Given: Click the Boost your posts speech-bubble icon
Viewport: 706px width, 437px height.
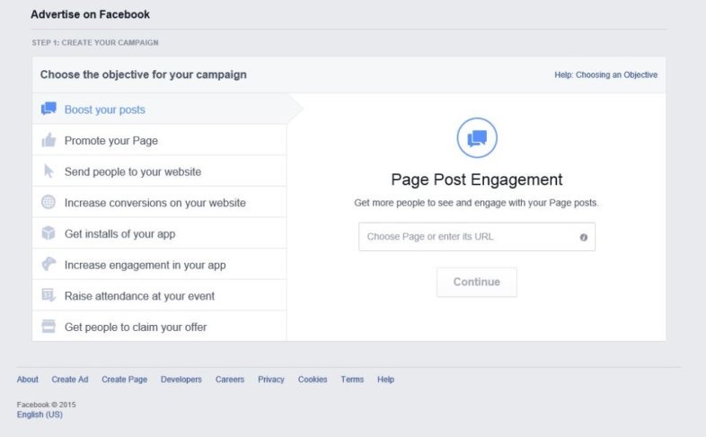Looking at the screenshot, I should pyautogui.click(x=49, y=109).
